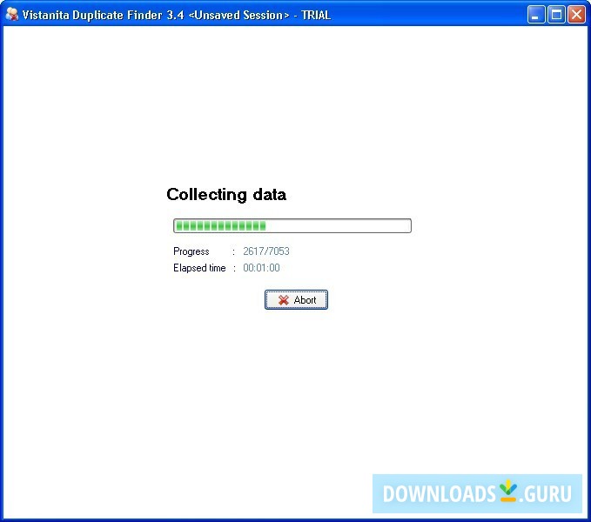Click the Collecting data progress bar
This screenshot has height=522, width=591.
[x=292, y=225]
